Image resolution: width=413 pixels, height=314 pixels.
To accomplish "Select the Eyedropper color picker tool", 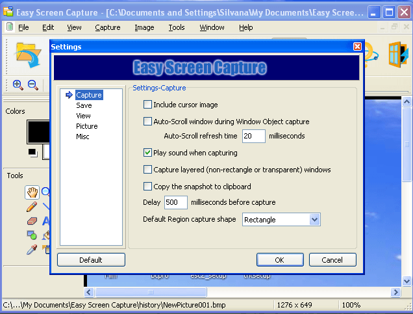I will [x=32, y=250].
